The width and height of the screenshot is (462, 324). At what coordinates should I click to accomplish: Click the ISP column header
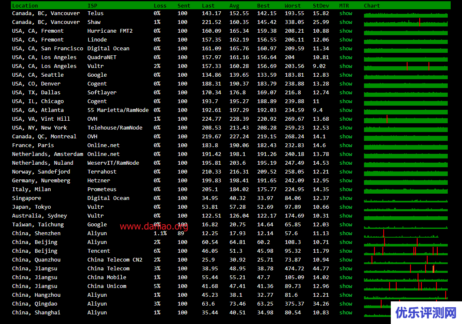pyautogui.click(x=92, y=5)
